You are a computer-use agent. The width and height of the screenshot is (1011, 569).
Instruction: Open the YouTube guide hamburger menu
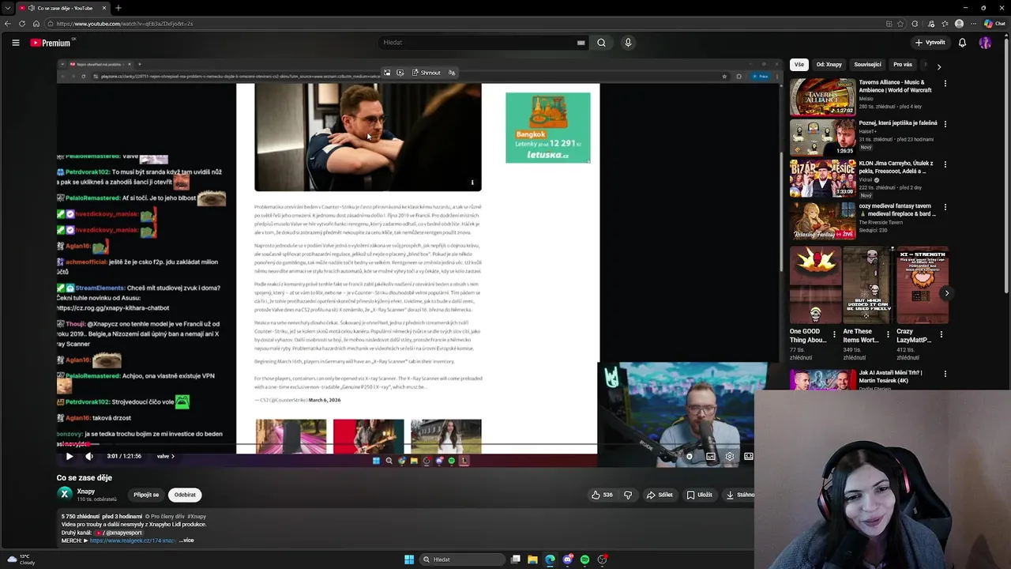[16, 43]
